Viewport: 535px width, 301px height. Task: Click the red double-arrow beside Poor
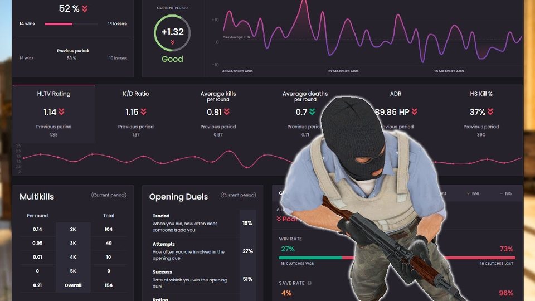coord(279,219)
